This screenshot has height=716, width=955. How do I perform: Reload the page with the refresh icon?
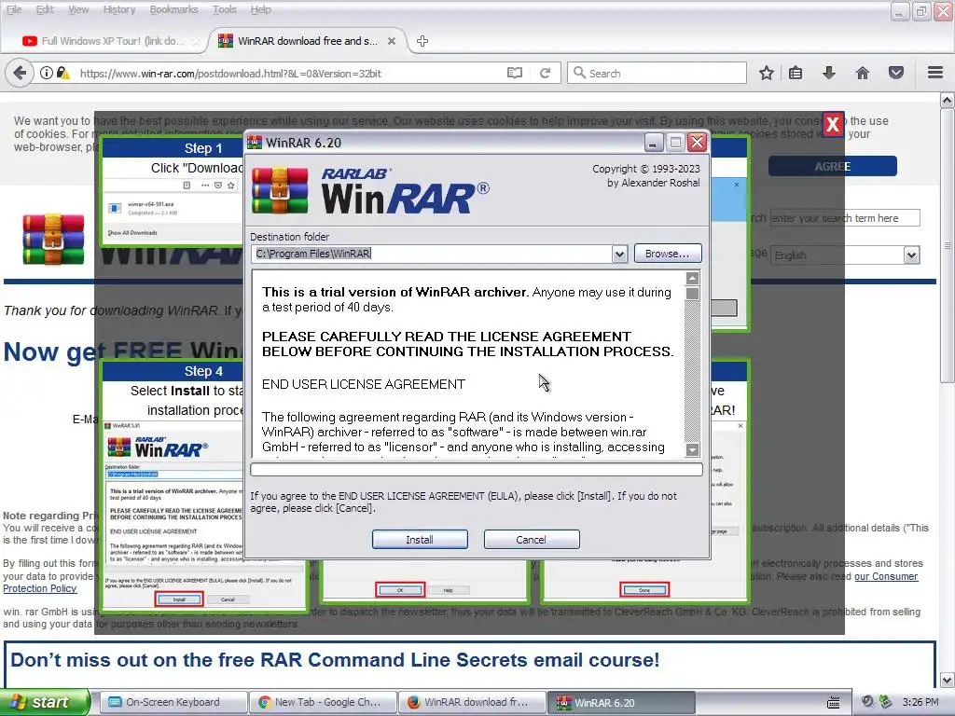(545, 73)
